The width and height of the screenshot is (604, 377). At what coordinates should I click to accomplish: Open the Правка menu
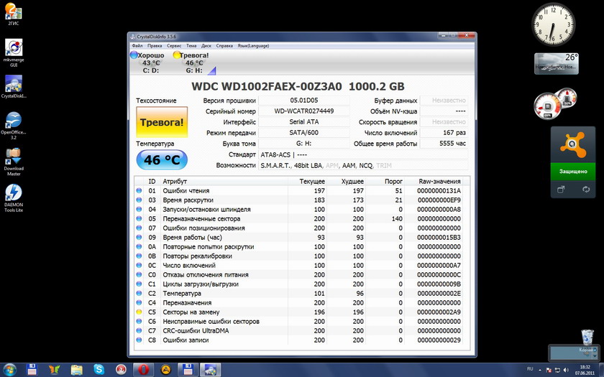pos(155,46)
